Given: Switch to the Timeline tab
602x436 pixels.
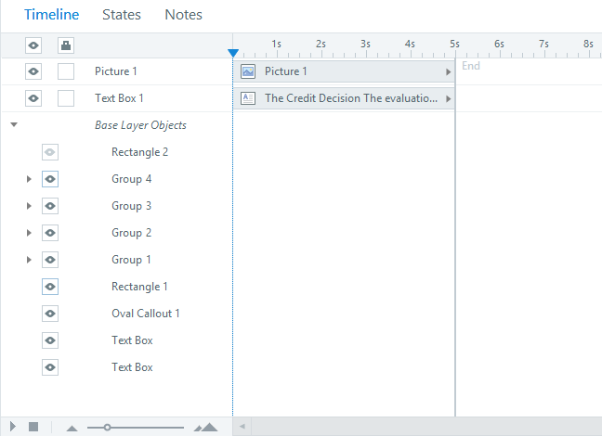Looking at the screenshot, I should [51, 15].
